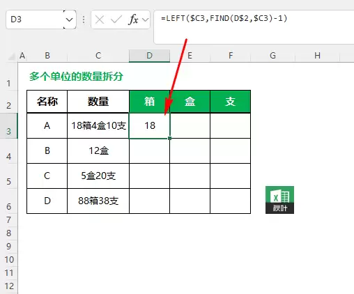Click the formula bar containing the LEFT formula

pos(254,26)
